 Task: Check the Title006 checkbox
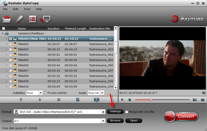11,65
